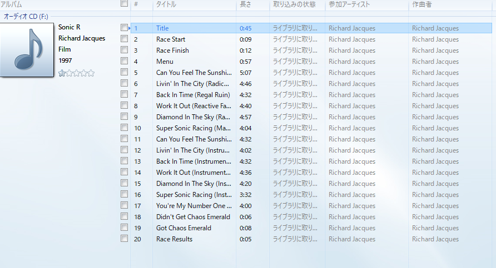Select Super Sonic Racing (Ma... track 10
The height and width of the screenshot is (268, 496).
click(194, 128)
